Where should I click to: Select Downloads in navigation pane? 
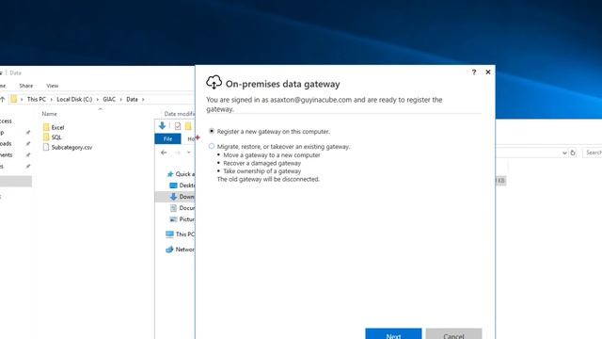(x=182, y=197)
